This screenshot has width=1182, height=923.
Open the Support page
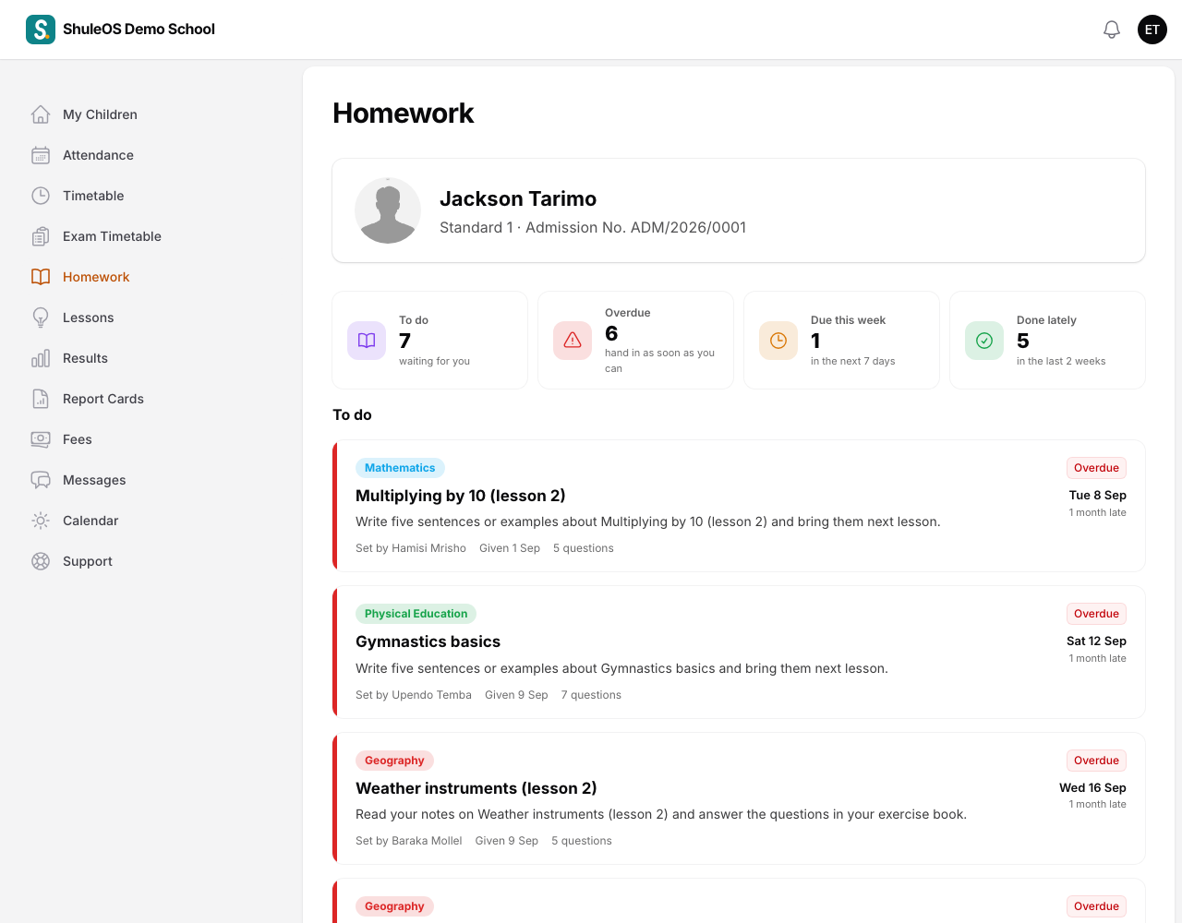(88, 561)
